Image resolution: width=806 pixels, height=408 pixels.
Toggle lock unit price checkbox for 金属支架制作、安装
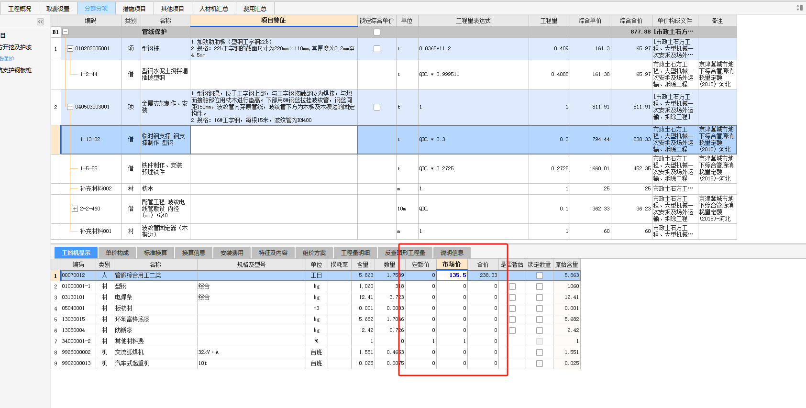coord(377,107)
